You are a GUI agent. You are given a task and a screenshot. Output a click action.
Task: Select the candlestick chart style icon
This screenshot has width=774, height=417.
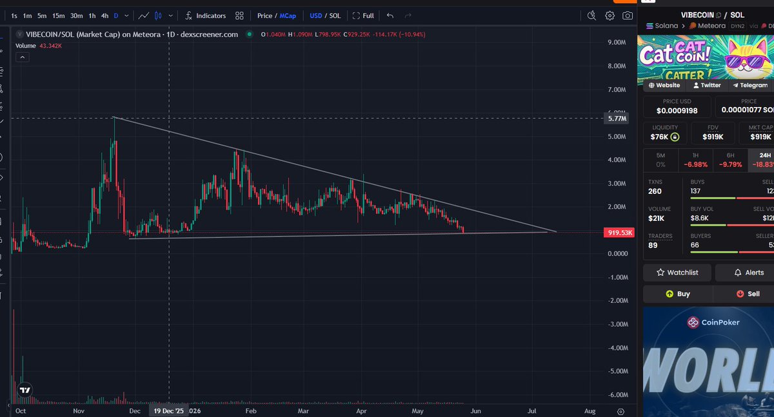pyautogui.click(x=159, y=15)
